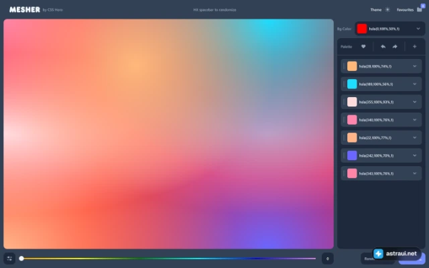The image size is (429, 268).
Task: Click the value text hsla(189,100%,56%,1)
Action: click(376, 84)
